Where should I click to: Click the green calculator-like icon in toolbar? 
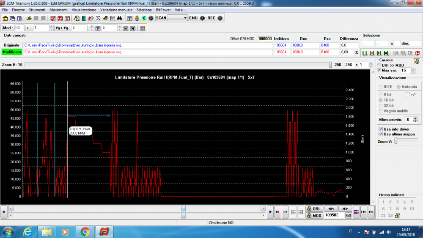point(84,18)
